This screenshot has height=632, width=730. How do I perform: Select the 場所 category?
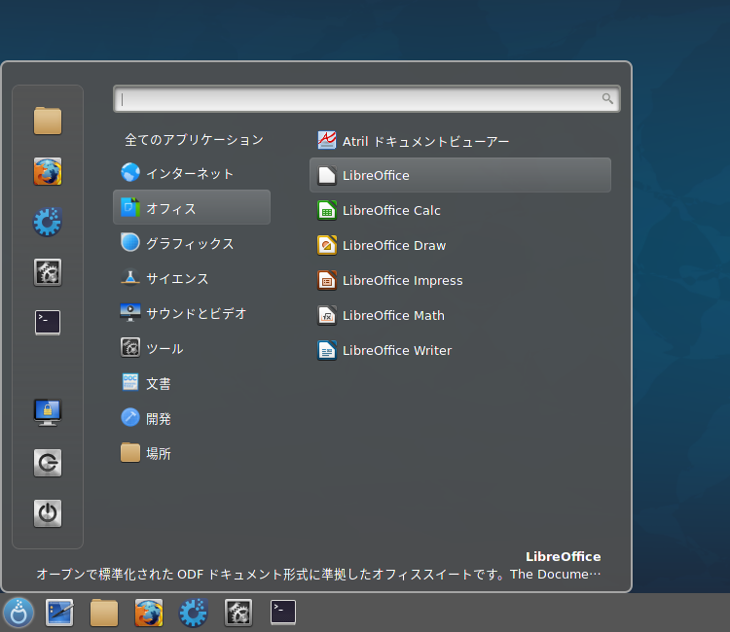coord(192,453)
